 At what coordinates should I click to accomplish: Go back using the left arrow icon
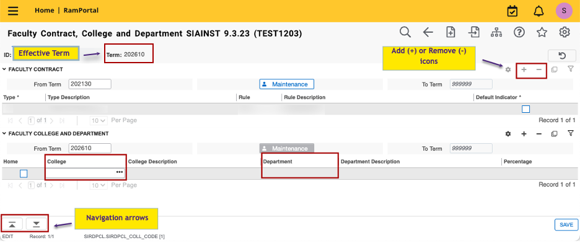click(x=428, y=32)
